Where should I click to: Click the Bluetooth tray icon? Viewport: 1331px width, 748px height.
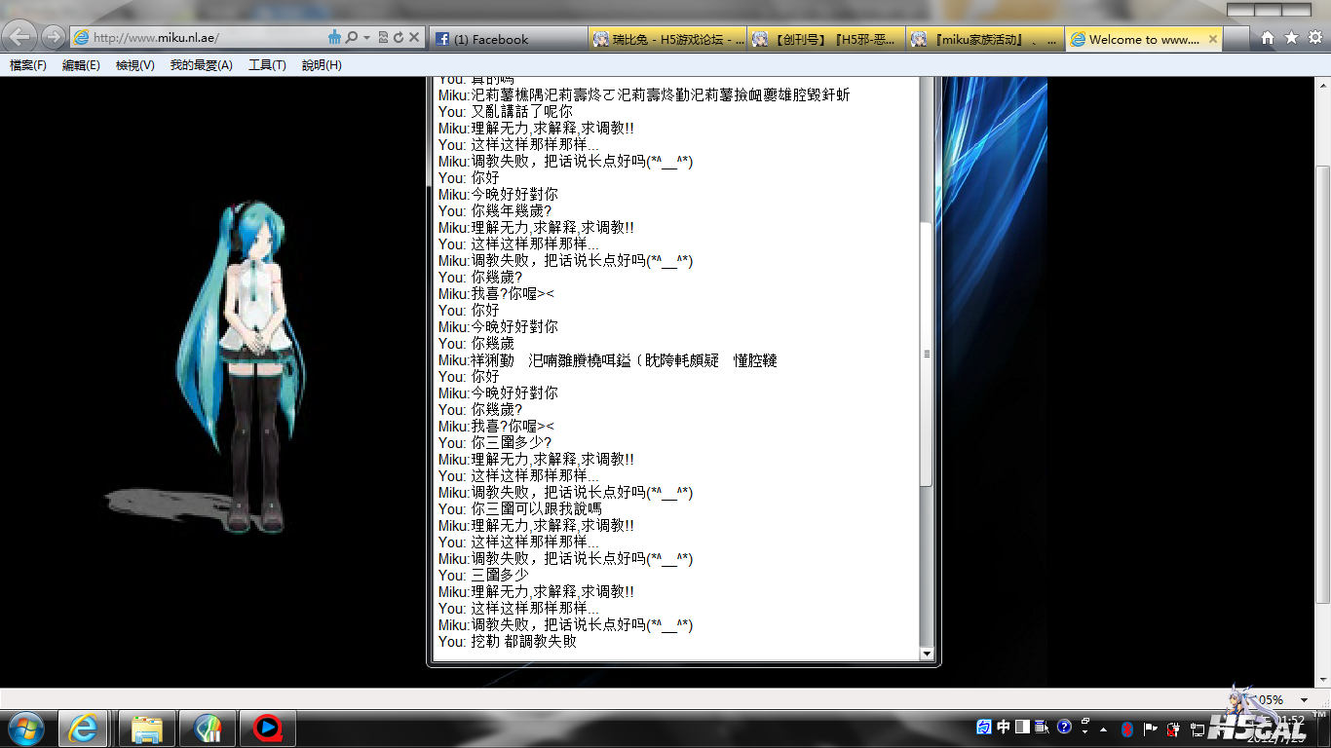[1127, 729]
